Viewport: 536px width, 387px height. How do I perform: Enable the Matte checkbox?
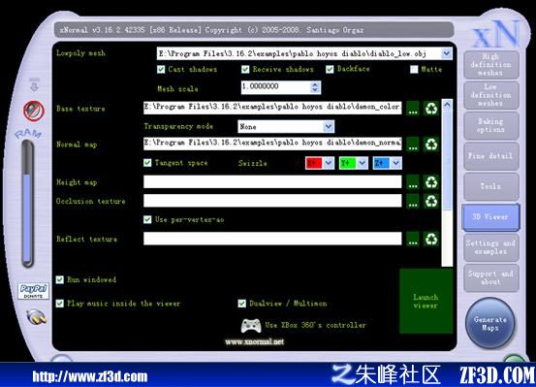pyautogui.click(x=414, y=70)
